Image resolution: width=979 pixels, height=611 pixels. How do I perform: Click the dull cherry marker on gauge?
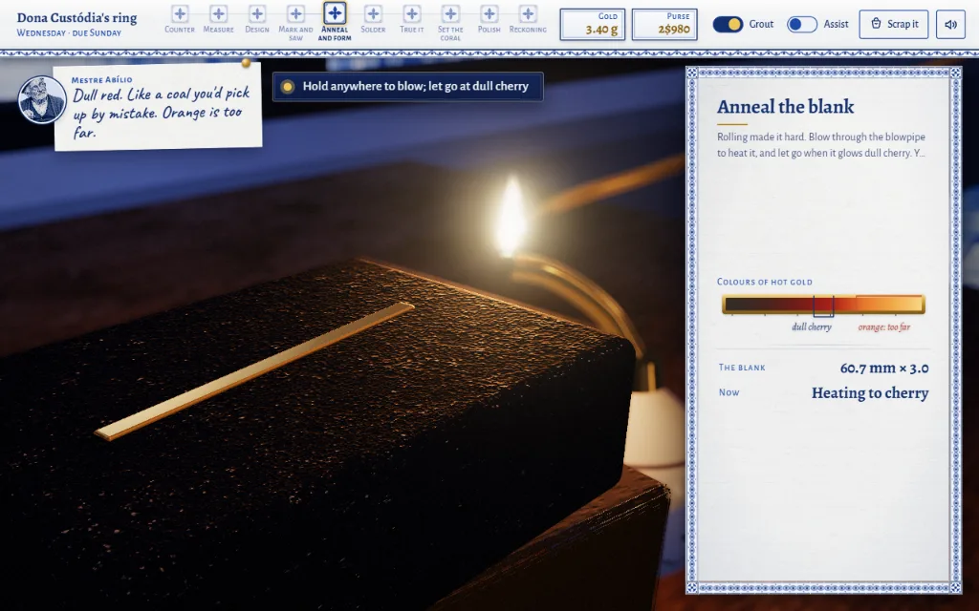click(823, 305)
